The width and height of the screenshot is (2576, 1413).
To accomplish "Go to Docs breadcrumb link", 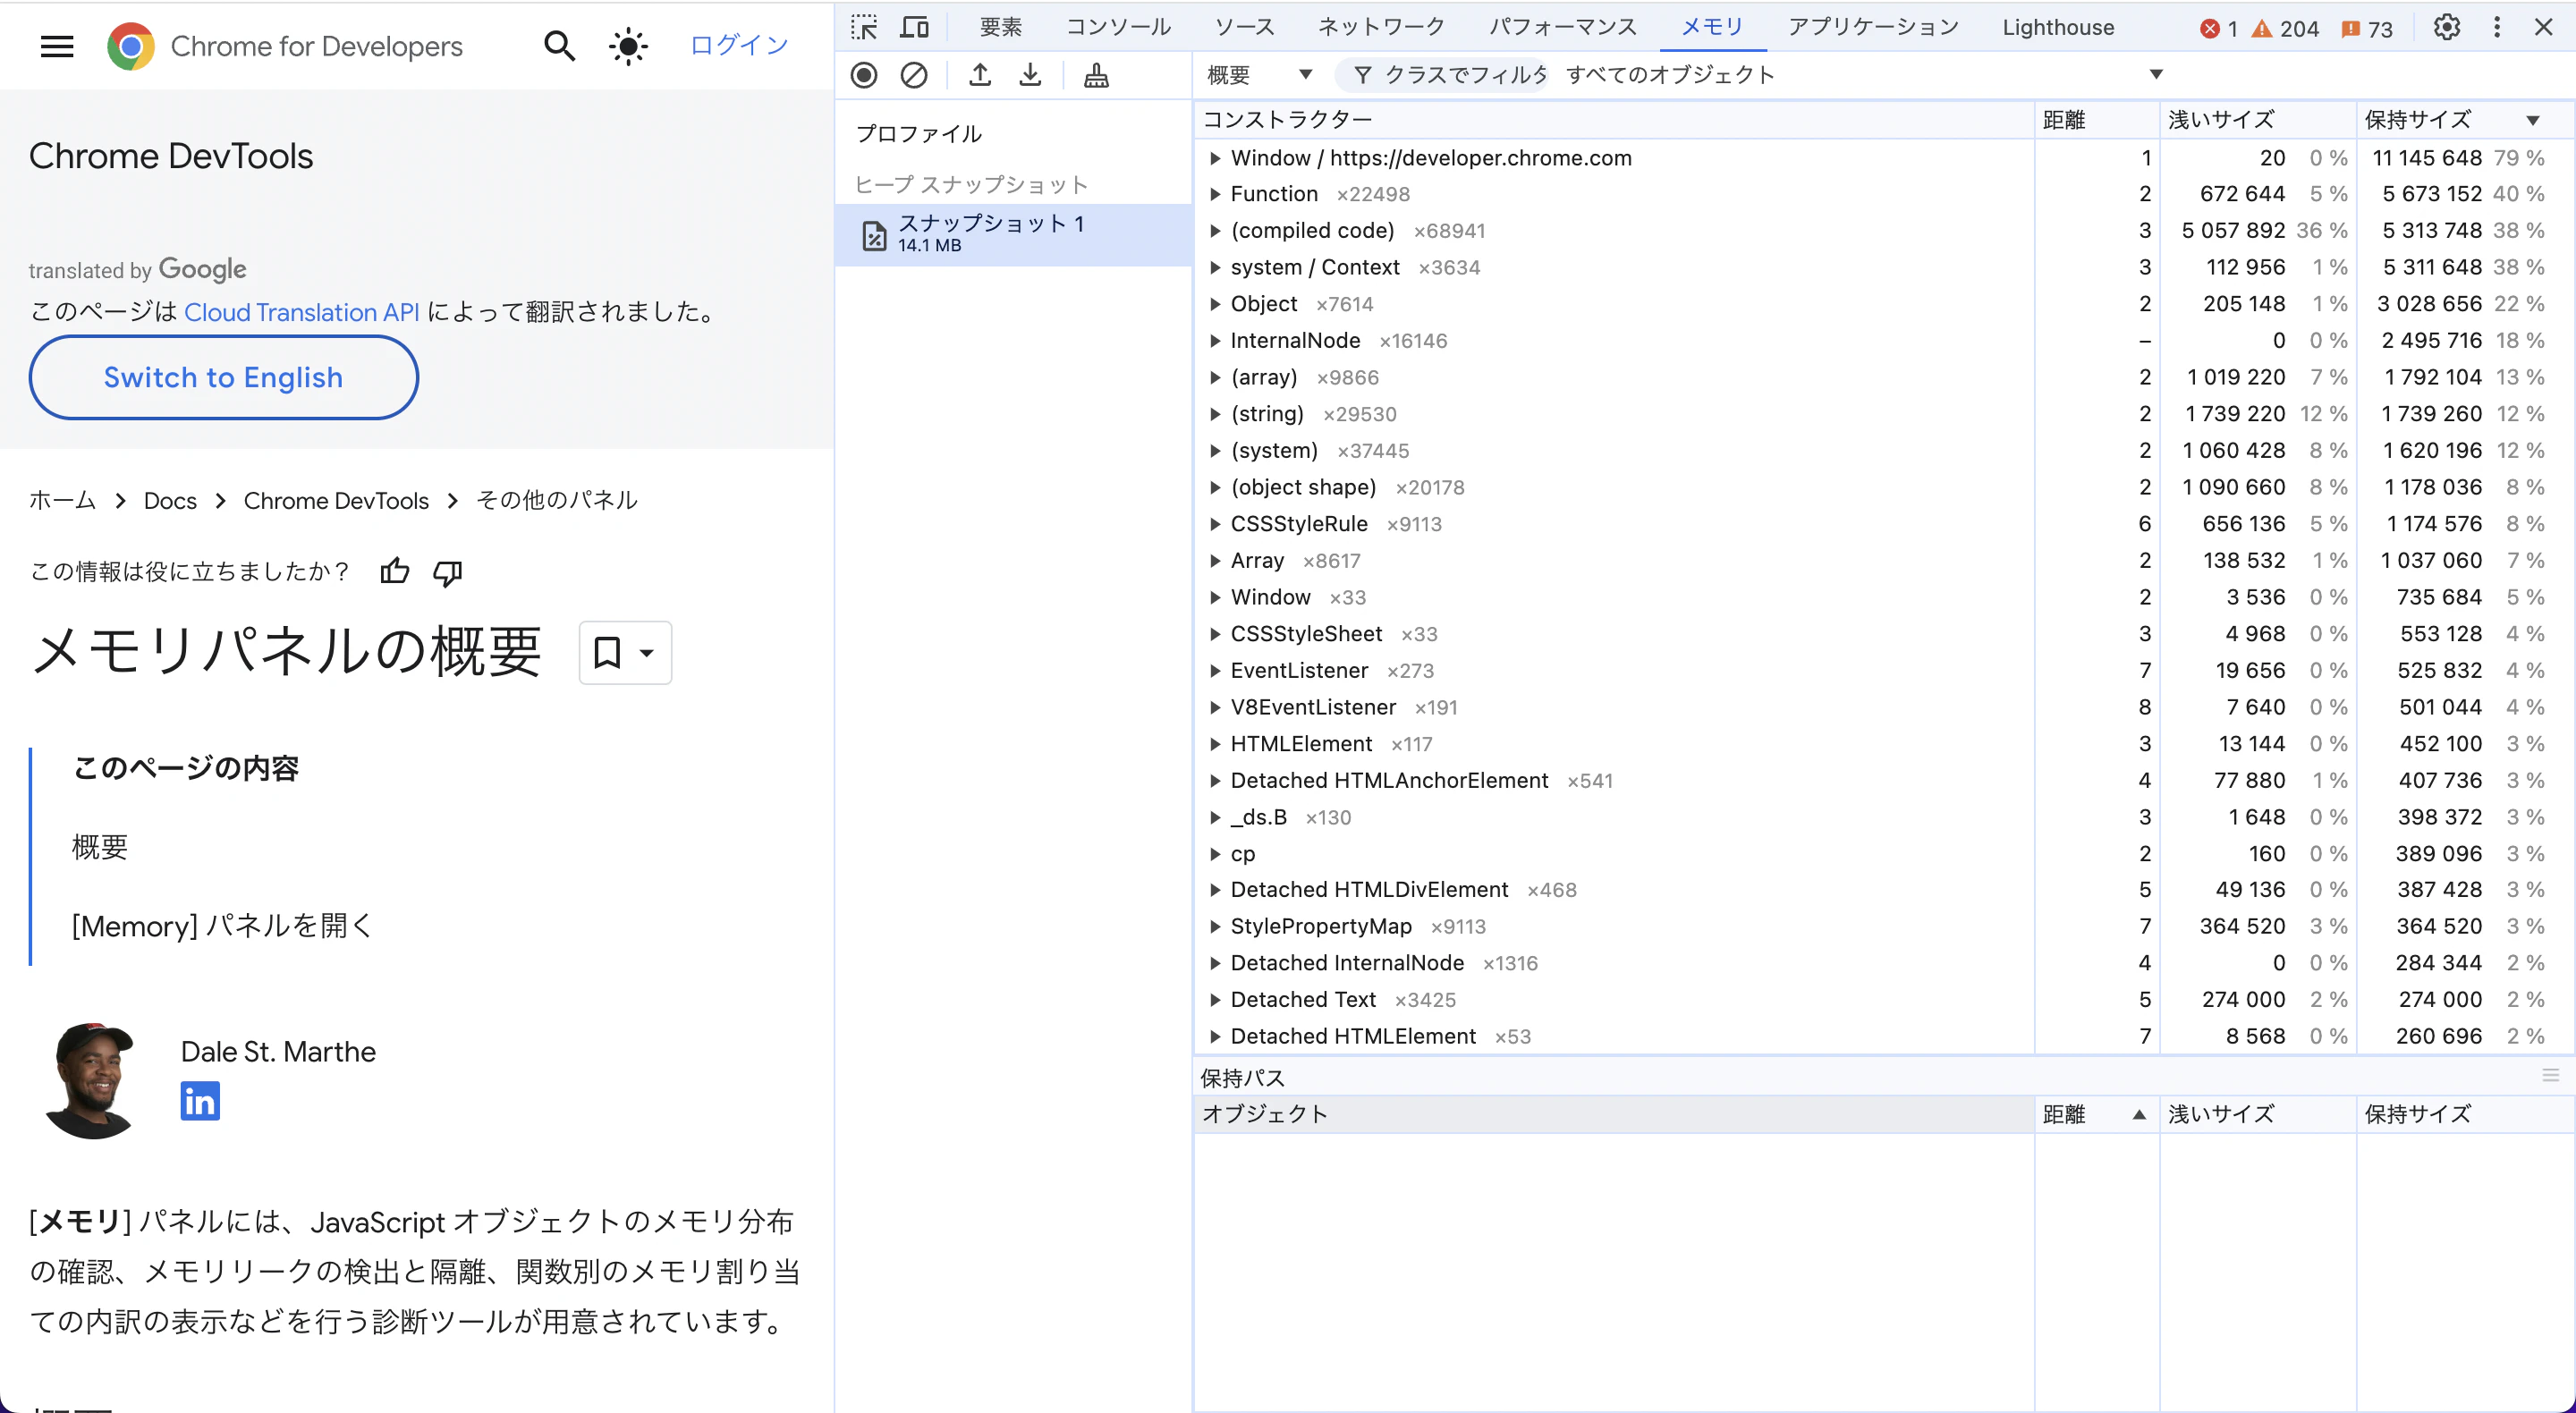I will pyautogui.click(x=170, y=500).
